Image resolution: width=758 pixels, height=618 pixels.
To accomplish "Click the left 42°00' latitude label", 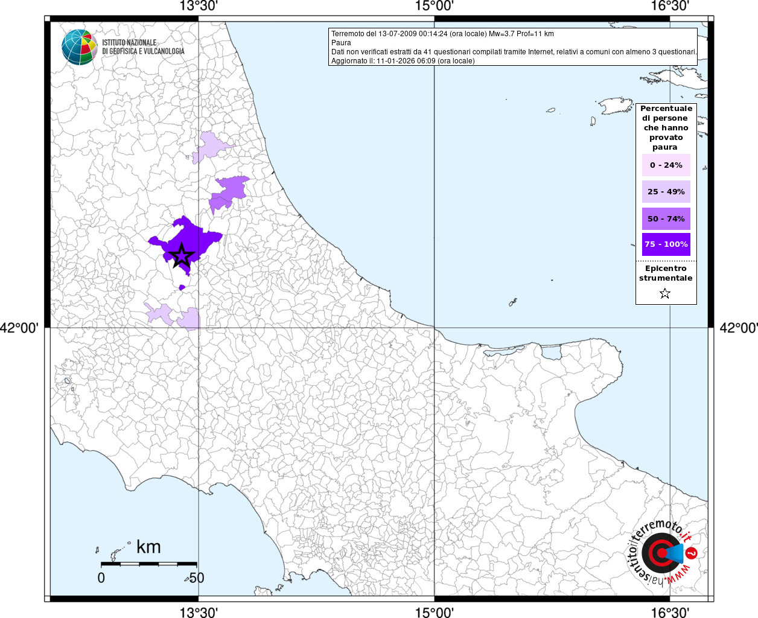I will point(19,328).
